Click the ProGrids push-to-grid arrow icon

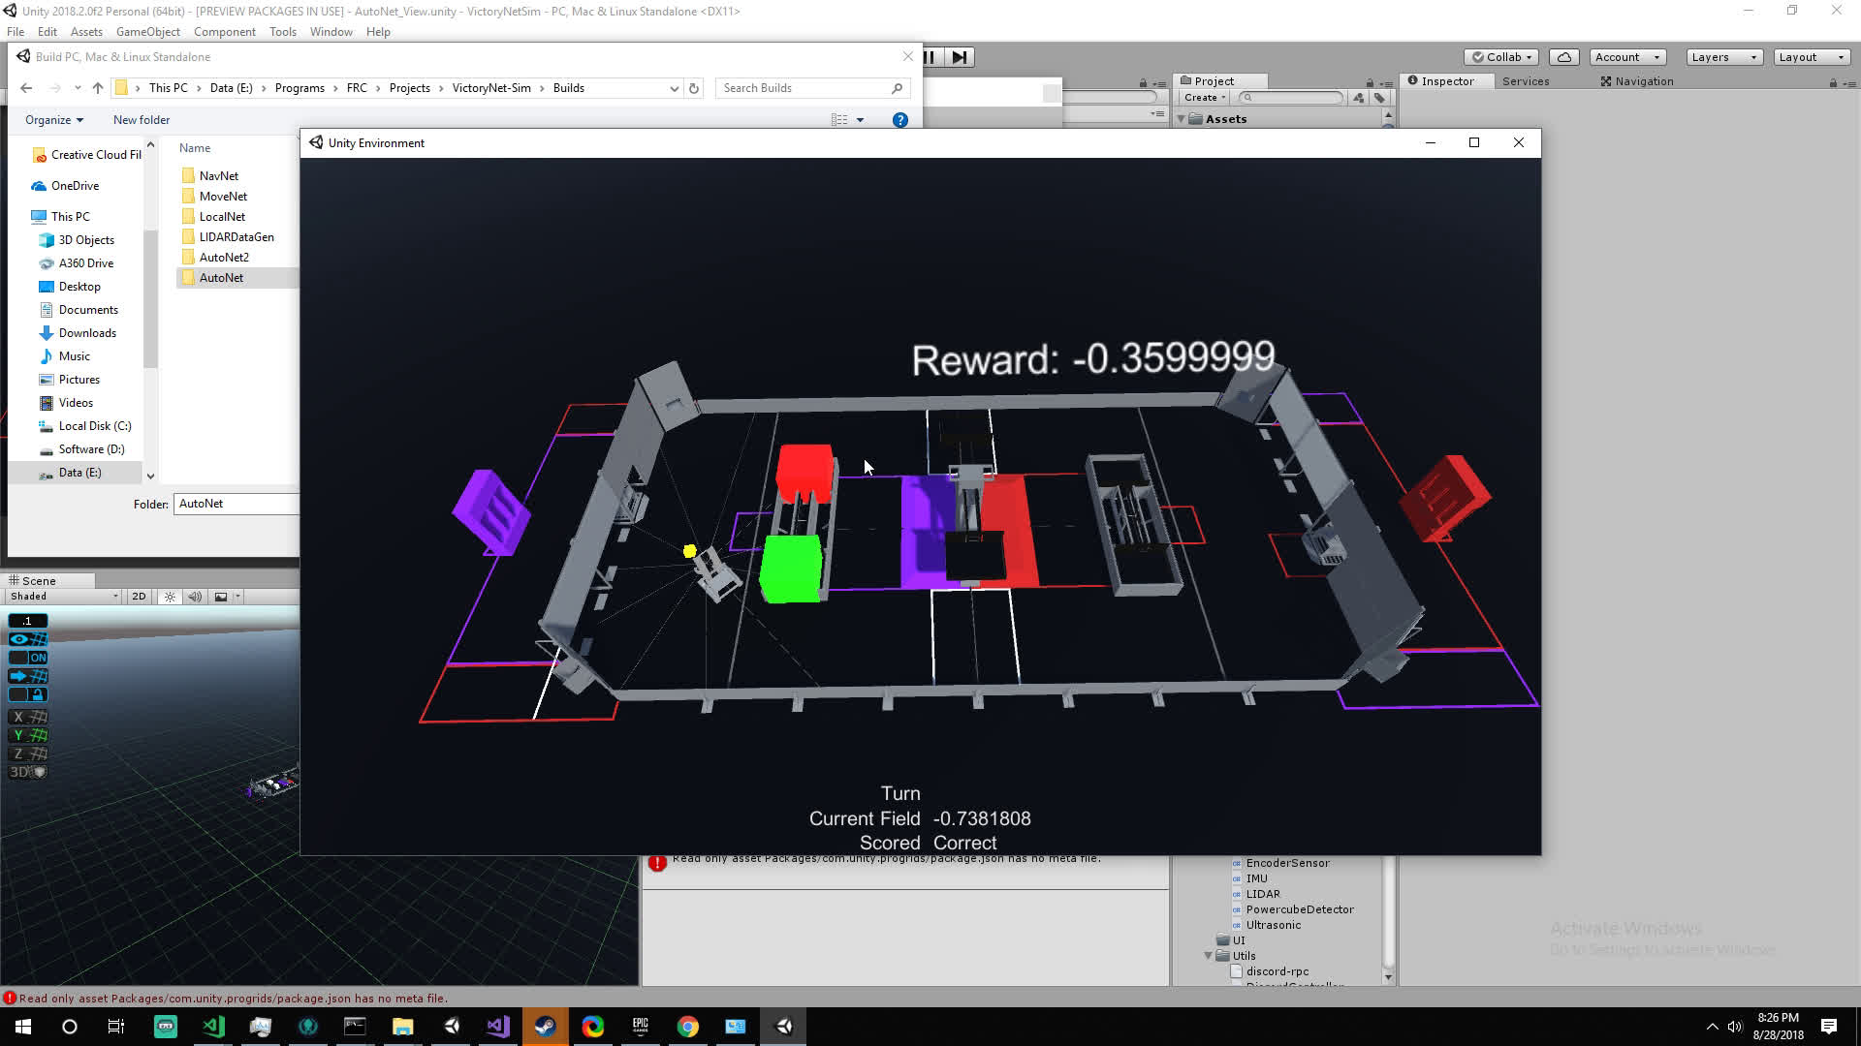click(x=27, y=676)
